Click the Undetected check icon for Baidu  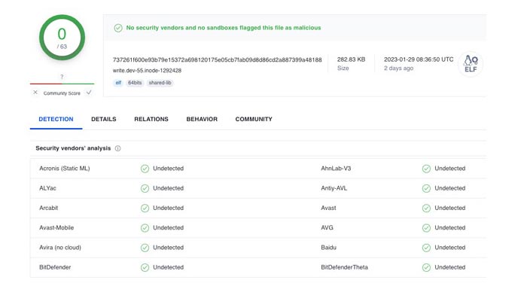426,248
